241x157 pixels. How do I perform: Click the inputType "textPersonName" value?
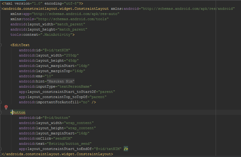pos(75,86)
